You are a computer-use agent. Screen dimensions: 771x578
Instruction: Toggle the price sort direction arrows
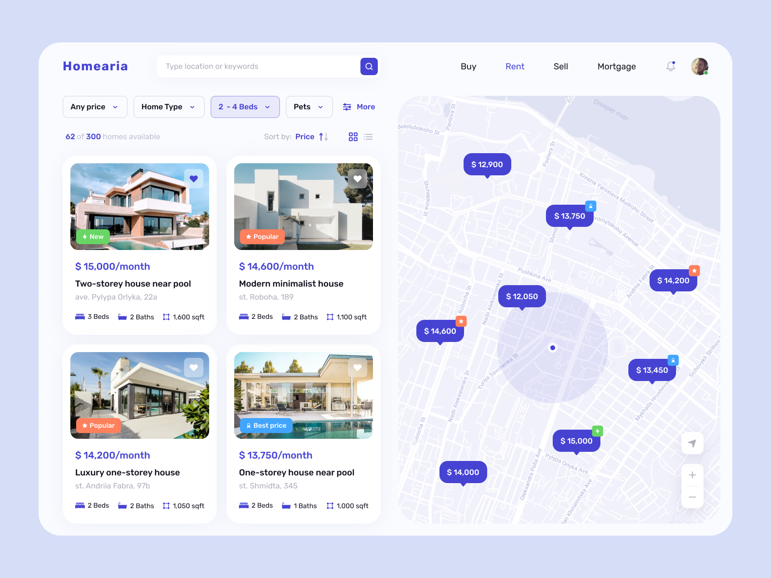(x=324, y=137)
